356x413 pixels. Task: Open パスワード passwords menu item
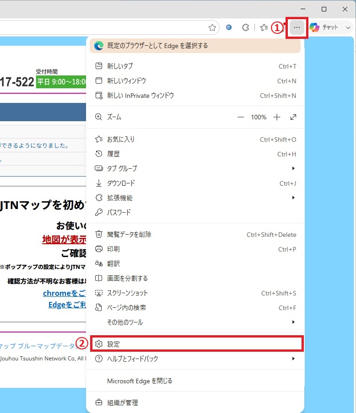tap(195, 212)
